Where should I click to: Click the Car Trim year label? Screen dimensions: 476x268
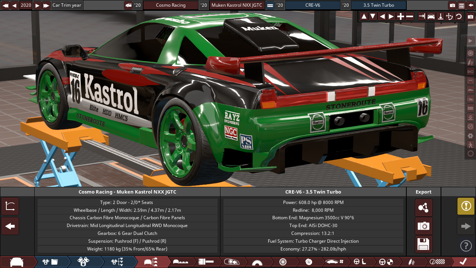click(67, 5)
